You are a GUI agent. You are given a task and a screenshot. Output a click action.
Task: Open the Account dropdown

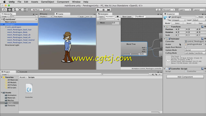(x=169, y=10)
